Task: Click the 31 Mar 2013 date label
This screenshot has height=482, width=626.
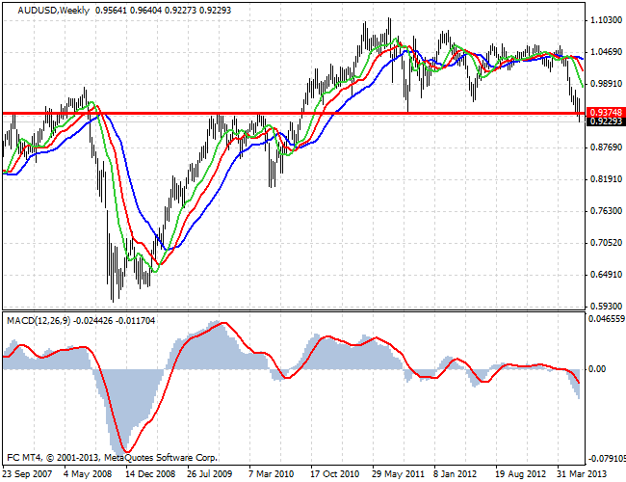Action: tap(582, 474)
